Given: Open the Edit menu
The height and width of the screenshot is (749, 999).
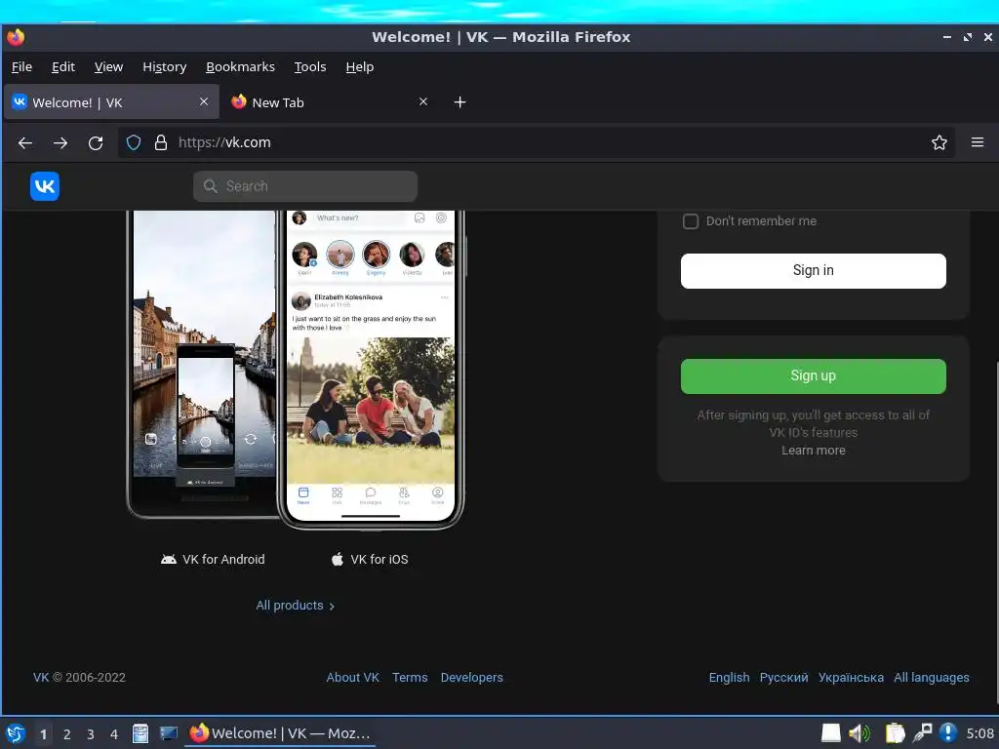Looking at the screenshot, I should [x=63, y=67].
